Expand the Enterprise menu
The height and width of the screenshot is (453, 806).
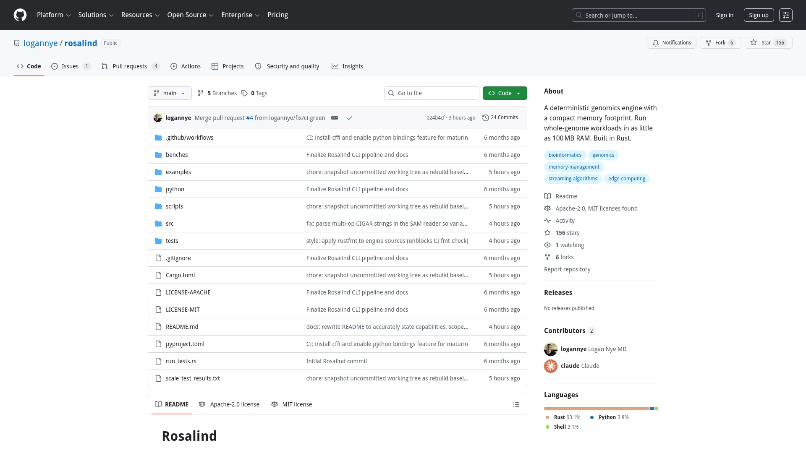pos(240,15)
